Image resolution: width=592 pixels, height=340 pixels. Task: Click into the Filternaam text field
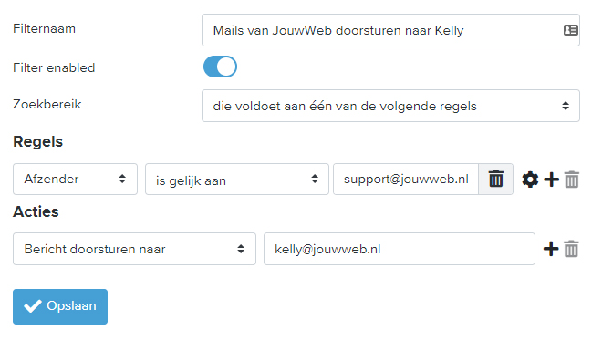(x=390, y=30)
